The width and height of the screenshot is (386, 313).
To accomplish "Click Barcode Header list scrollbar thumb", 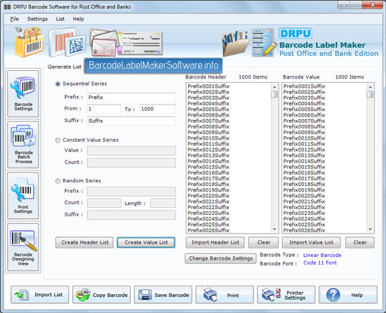I will (x=274, y=95).
